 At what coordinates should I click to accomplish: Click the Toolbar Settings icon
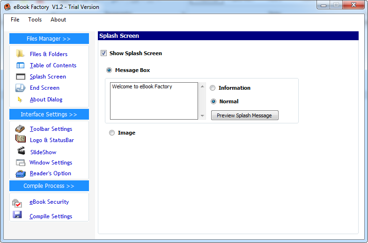click(20, 129)
